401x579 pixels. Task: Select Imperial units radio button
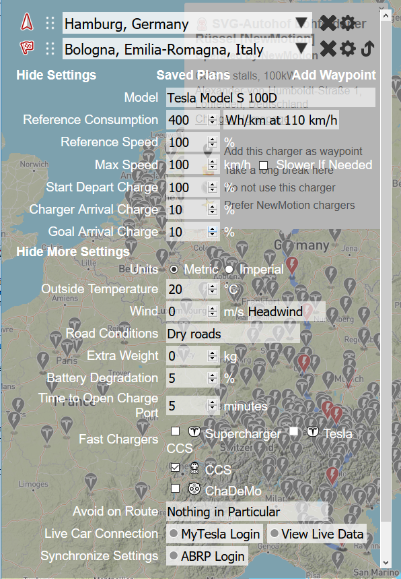click(229, 269)
